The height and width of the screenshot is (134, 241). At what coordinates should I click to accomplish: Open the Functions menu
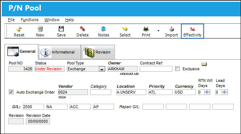[30, 20]
